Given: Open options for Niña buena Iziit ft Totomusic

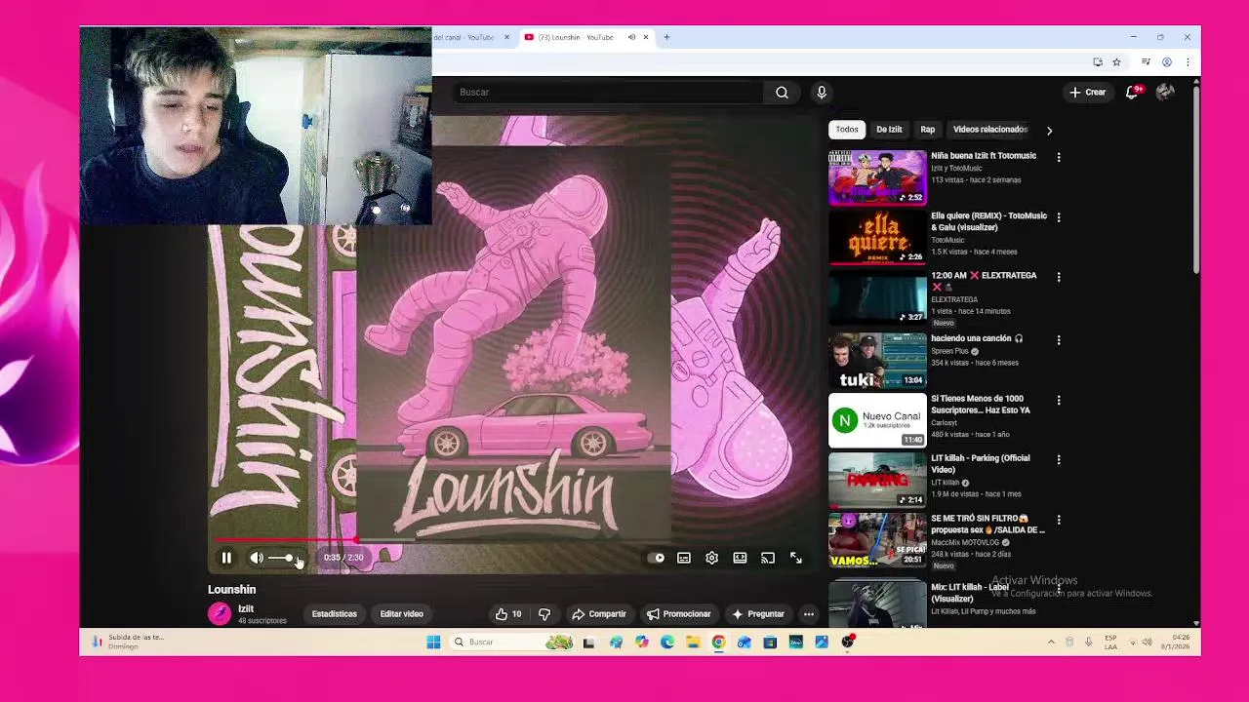Looking at the screenshot, I should [1059, 157].
